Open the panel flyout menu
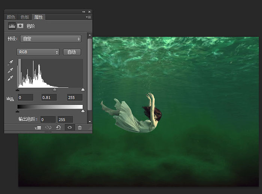Image resolution: width=262 pixels, height=194 pixels. 88,17
